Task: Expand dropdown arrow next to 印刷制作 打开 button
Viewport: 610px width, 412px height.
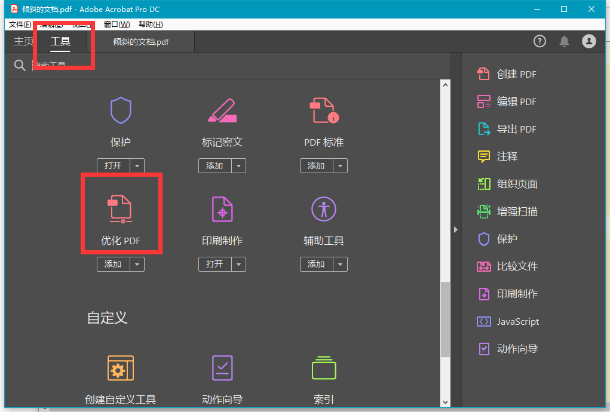Action: click(238, 265)
